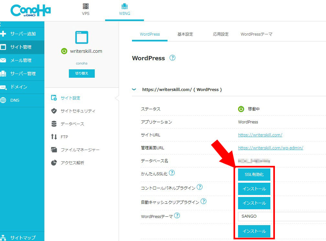Click the 稼働中 status text
The image size is (326, 241).
click(254, 109)
